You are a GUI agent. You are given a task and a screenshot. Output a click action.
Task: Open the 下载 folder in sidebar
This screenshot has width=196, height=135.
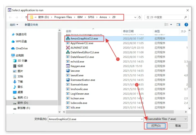click(x=18, y=82)
